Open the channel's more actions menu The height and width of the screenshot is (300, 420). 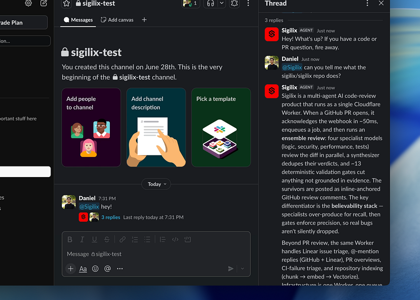[248, 3]
